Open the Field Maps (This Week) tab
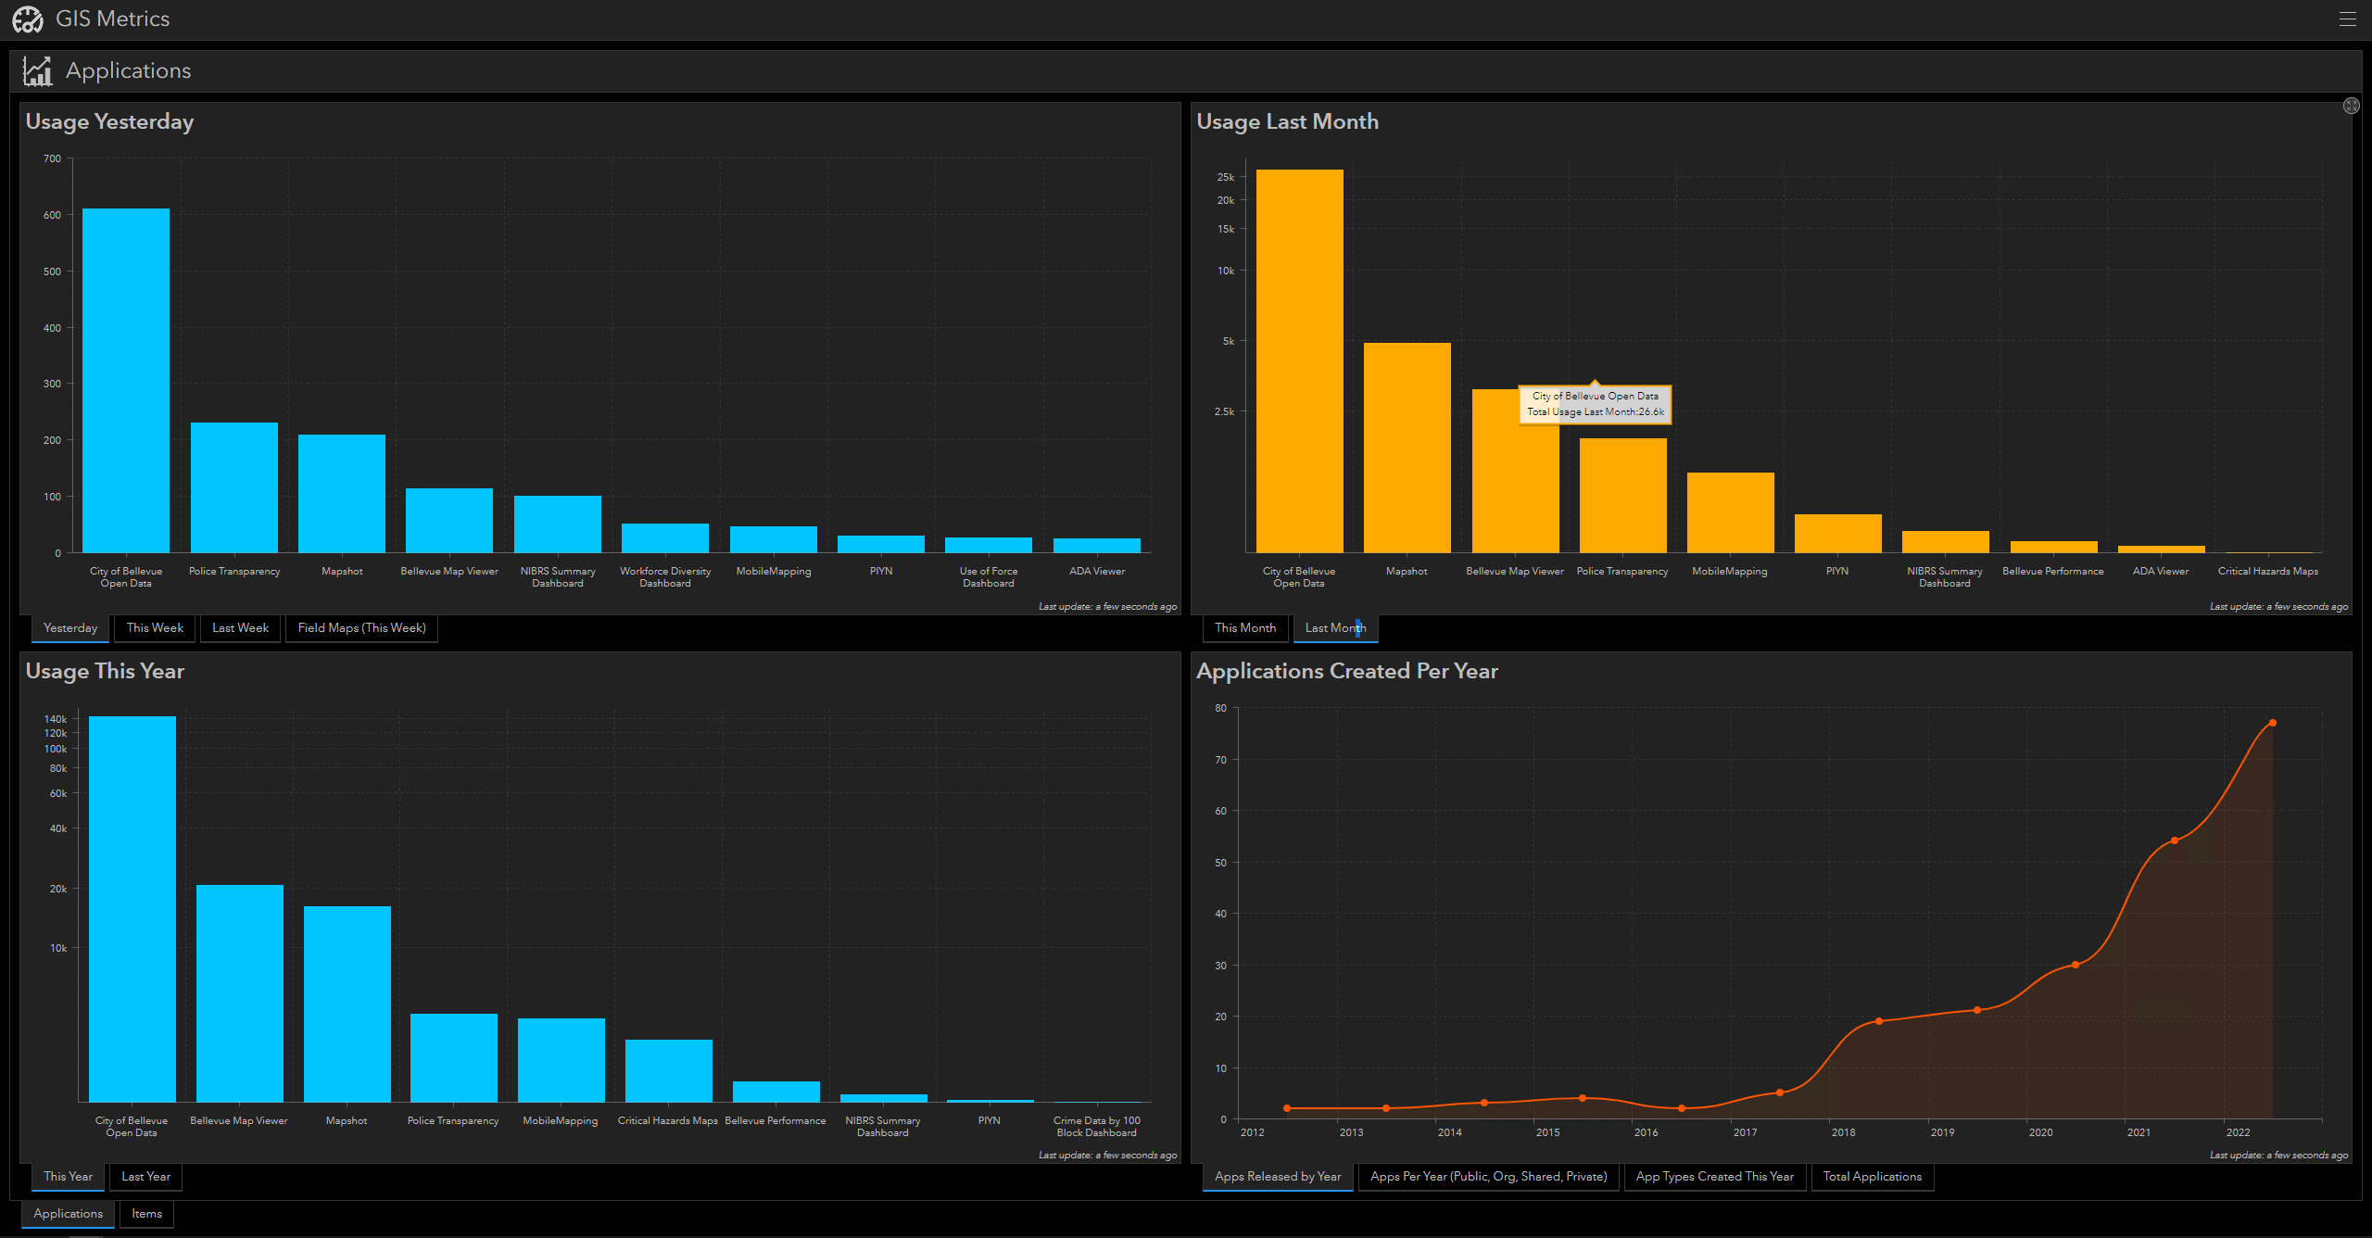The height and width of the screenshot is (1238, 2372). [361, 627]
